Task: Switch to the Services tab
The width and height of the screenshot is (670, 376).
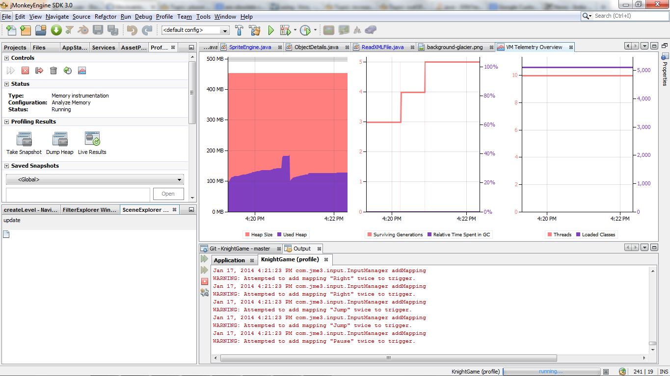Action: click(104, 48)
